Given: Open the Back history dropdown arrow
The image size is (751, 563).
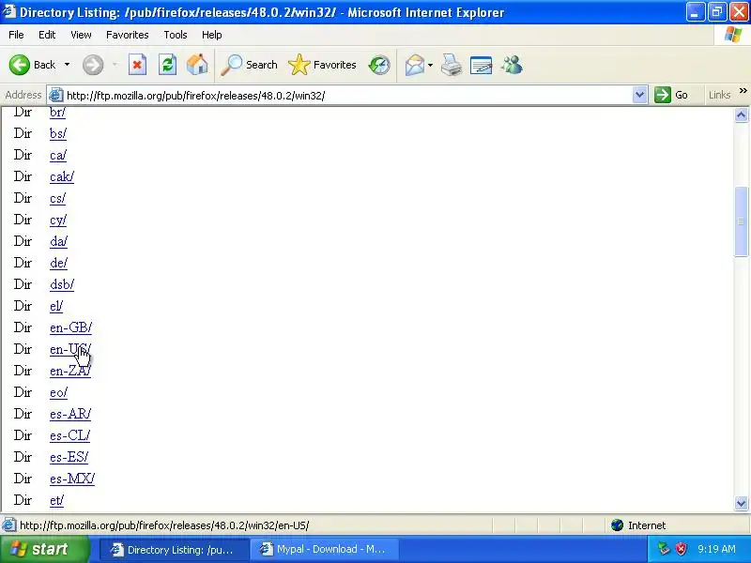Looking at the screenshot, I should pos(67,65).
